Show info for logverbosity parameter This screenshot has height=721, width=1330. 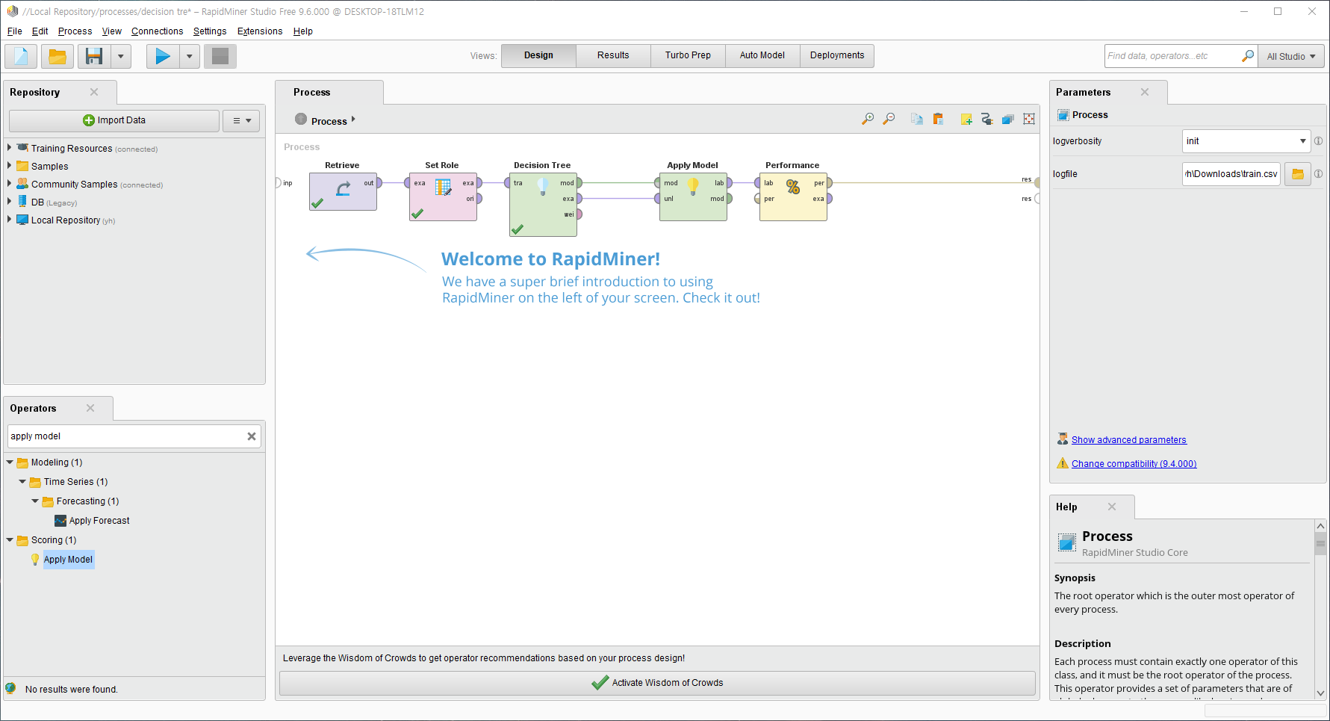(1319, 141)
